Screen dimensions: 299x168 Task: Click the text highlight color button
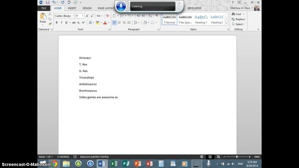tap(98, 23)
